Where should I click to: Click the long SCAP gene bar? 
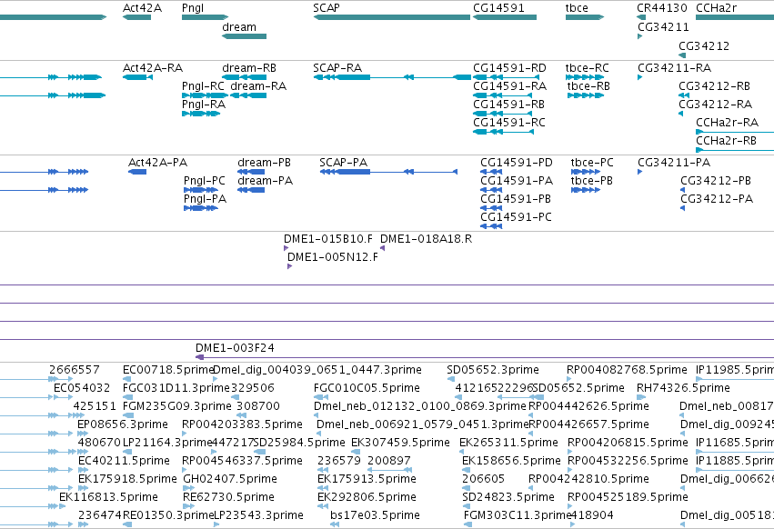point(391,17)
